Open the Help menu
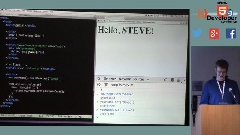 [52, 12]
